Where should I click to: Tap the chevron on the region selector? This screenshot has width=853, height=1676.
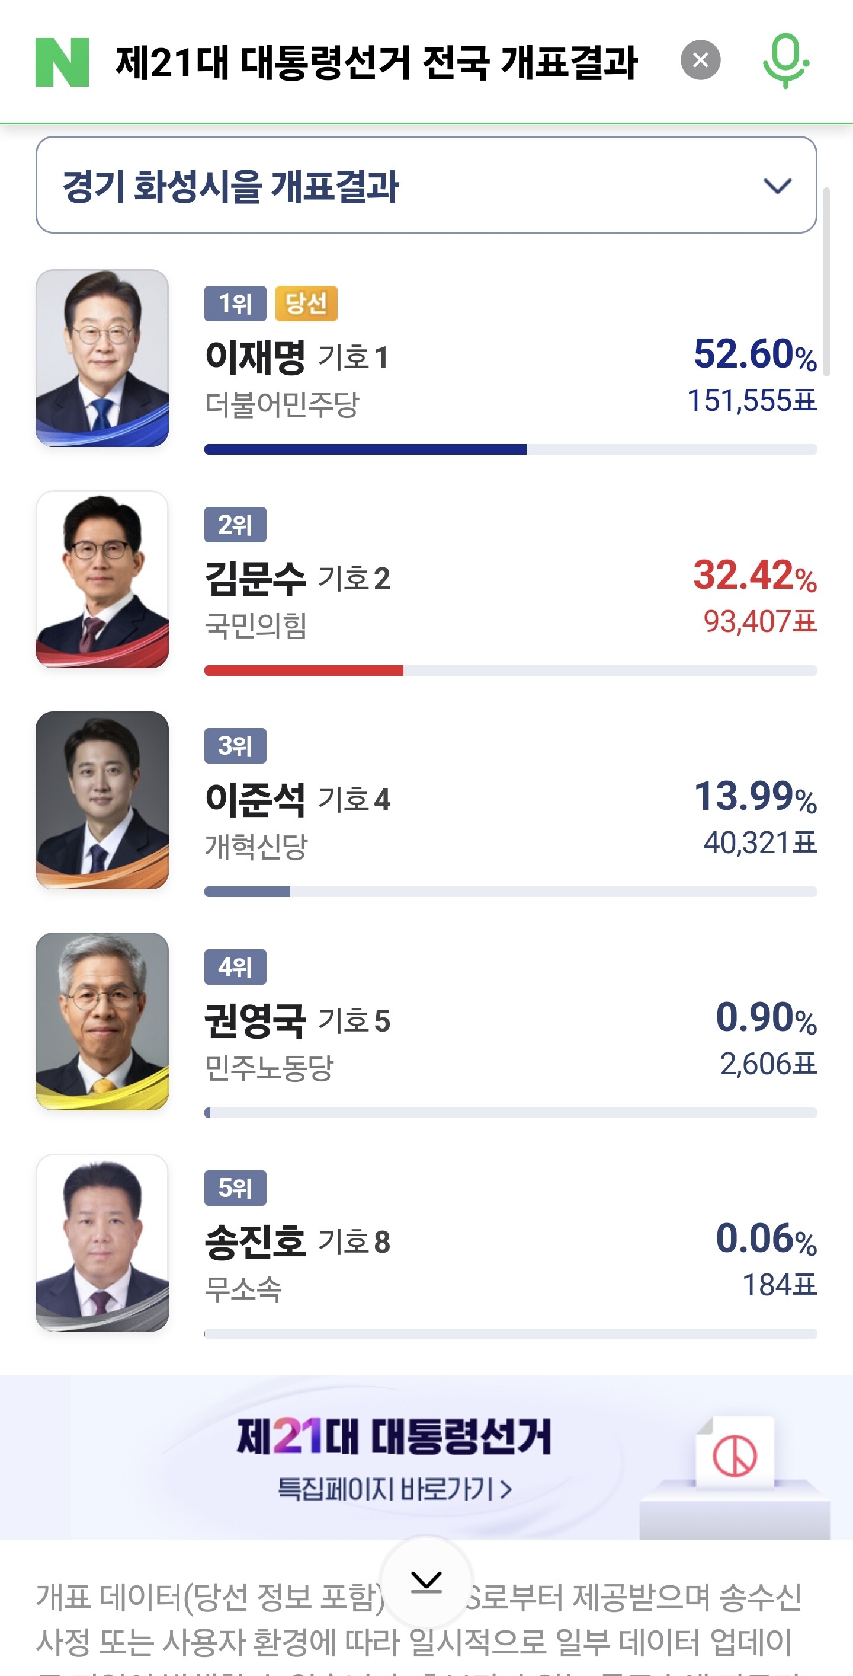tap(777, 186)
